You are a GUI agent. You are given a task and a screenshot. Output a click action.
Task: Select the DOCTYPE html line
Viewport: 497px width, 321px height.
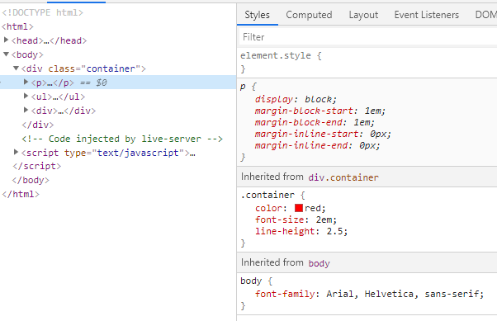pyautogui.click(x=42, y=12)
